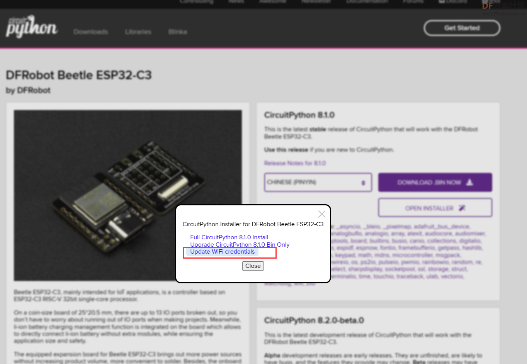527x364 pixels.
Task: Open the random module link
Action: point(462,262)
